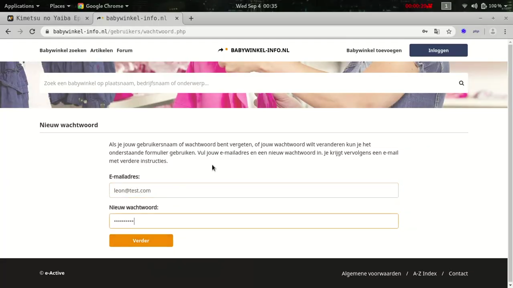Image resolution: width=513 pixels, height=288 pixels.
Task: Click the Inloggen button
Action: (x=438, y=50)
